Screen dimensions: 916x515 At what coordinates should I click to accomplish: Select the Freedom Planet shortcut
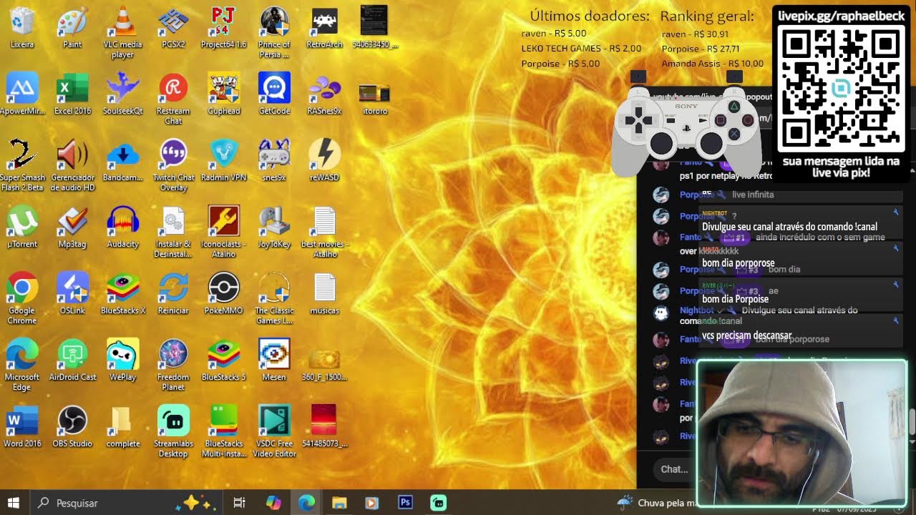point(173,366)
